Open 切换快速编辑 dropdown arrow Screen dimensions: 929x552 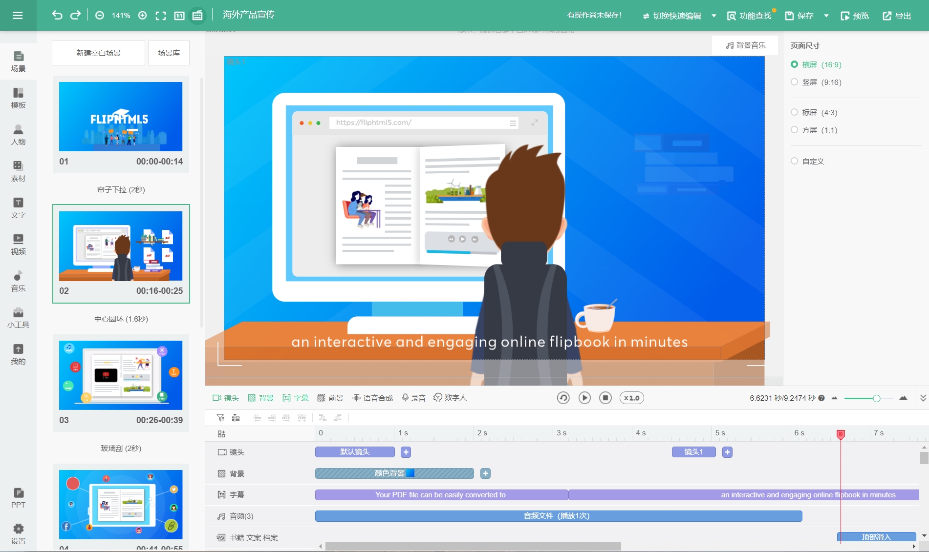pos(713,16)
